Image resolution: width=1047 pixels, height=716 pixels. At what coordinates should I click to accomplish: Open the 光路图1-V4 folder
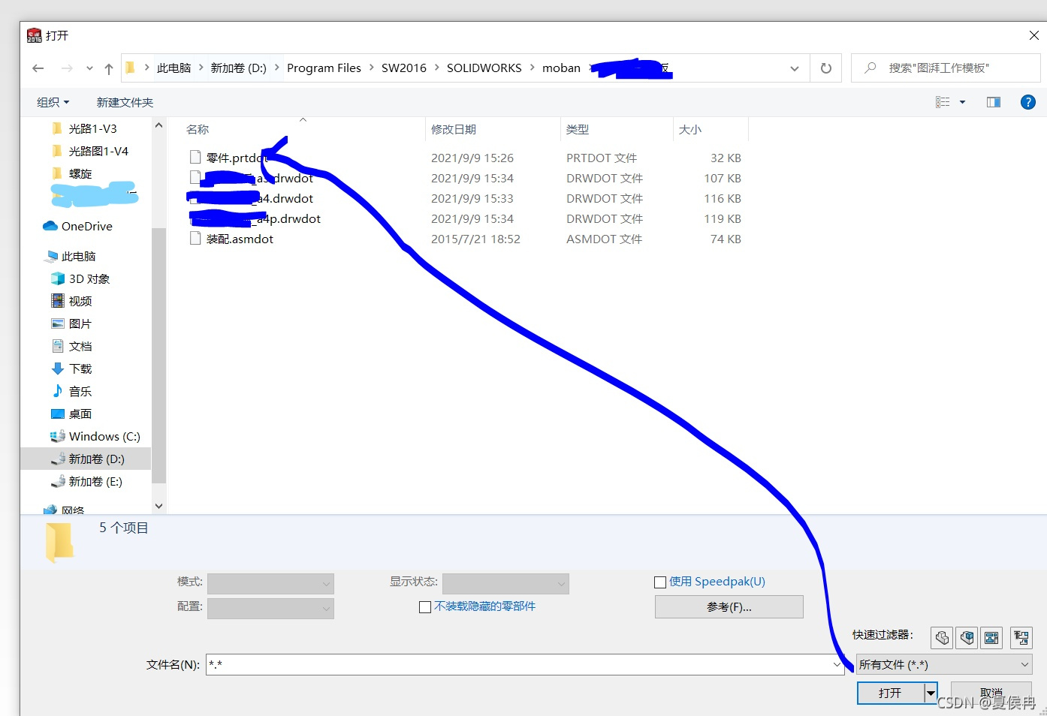(90, 151)
